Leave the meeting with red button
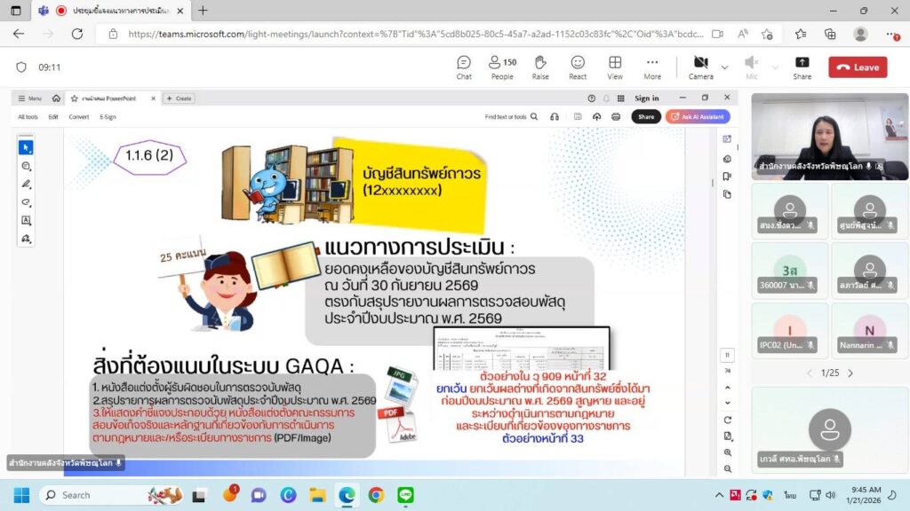 tap(858, 67)
